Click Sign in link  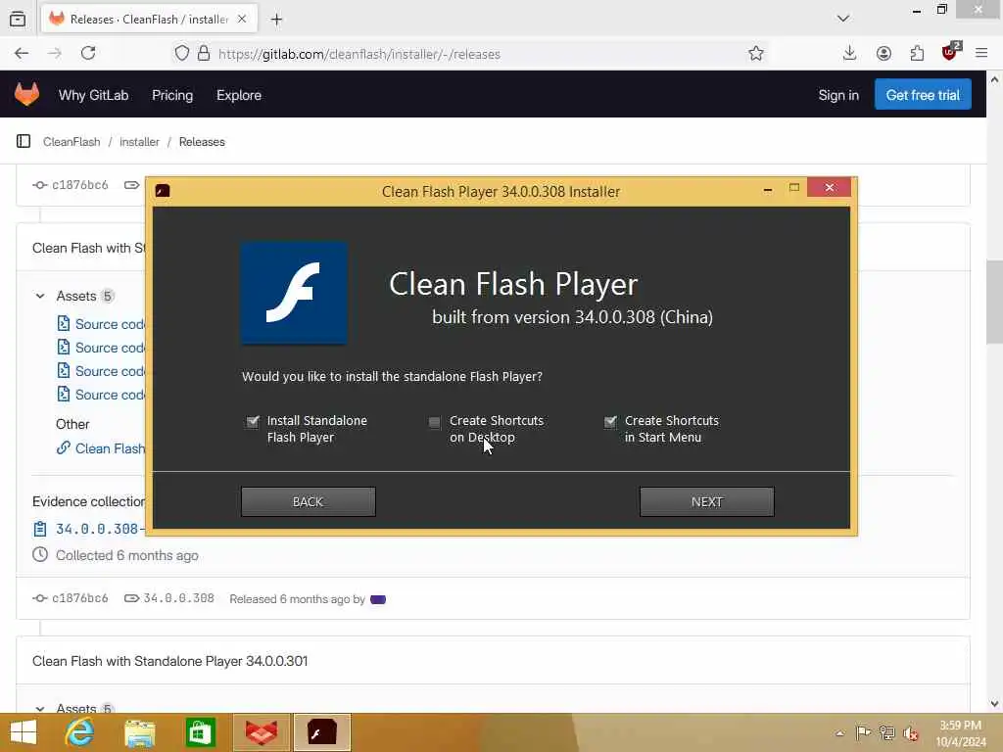[x=838, y=95]
